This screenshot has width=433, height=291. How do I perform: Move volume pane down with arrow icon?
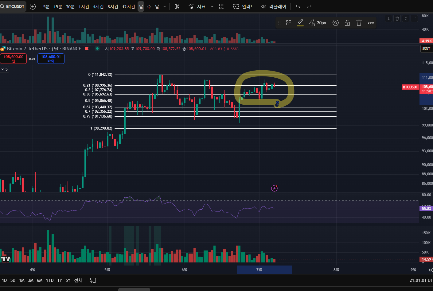pyautogui.click(x=388, y=19)
